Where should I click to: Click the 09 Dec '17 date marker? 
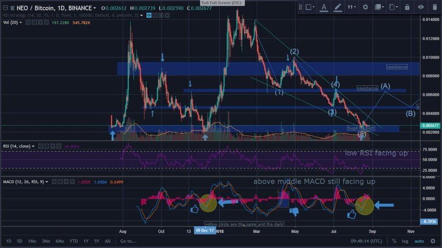pos(205,231)
